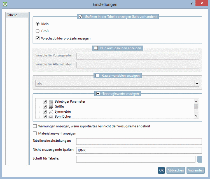Confirm with the OK button
The width and height of the screenshot is (210, 179).
[x=161, y=170]
